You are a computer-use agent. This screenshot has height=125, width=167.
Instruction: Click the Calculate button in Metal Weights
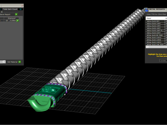click(x=163, y=60)
